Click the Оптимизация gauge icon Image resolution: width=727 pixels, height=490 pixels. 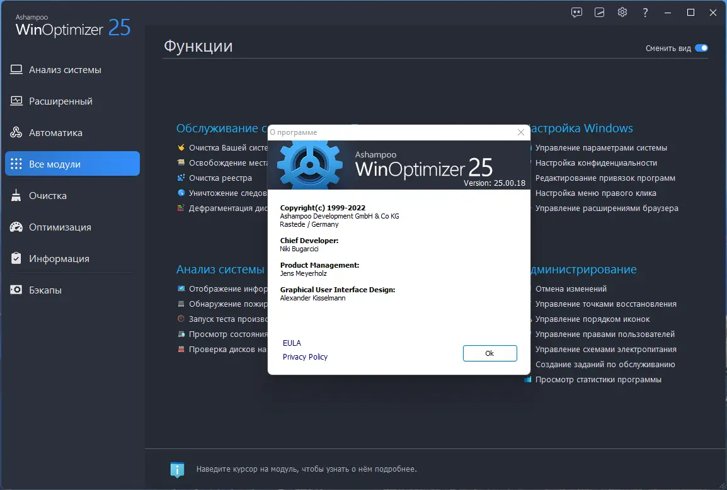point(16,227)
